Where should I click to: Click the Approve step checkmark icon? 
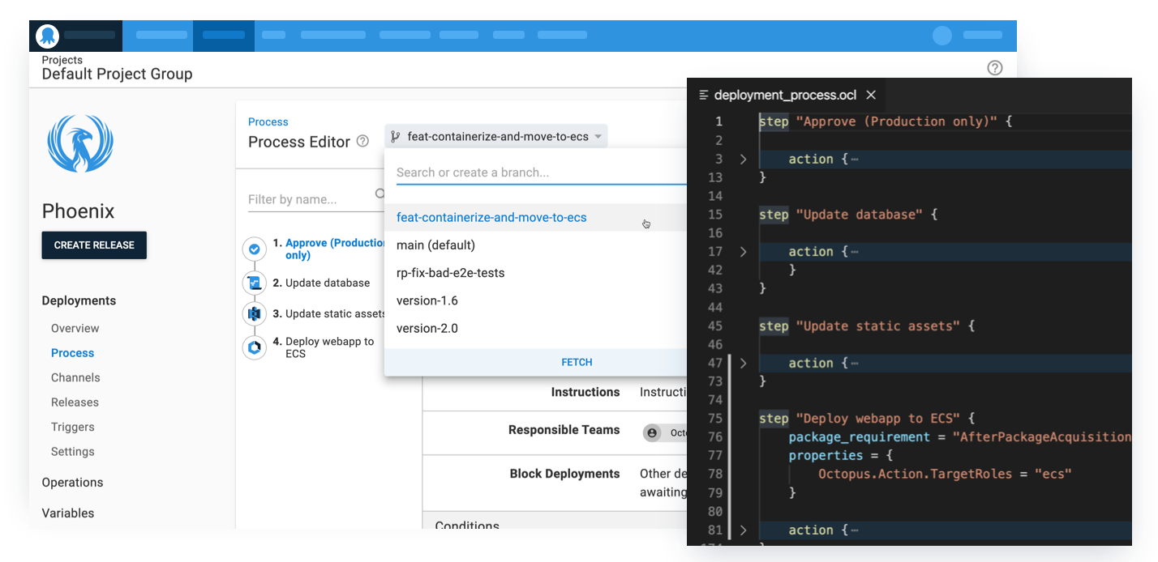(255, 249)
